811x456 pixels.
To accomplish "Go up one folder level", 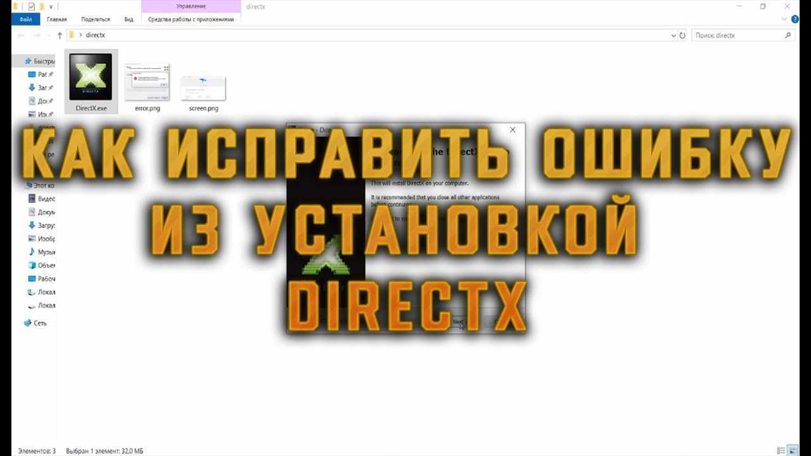I will point(60,35).
